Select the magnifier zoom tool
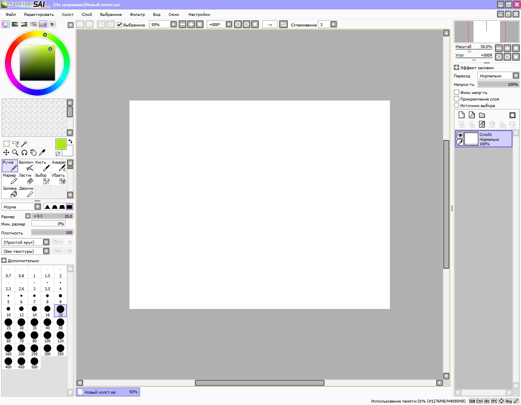 (x=15, y=153)
